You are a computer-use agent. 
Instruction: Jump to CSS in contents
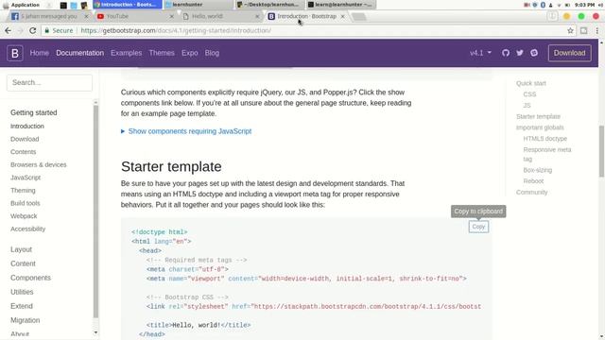point(529,94)
